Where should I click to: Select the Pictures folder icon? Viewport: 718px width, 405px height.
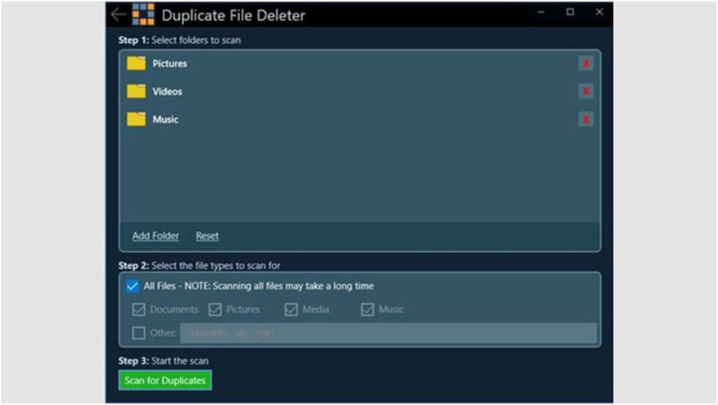(x=136, y=64)
